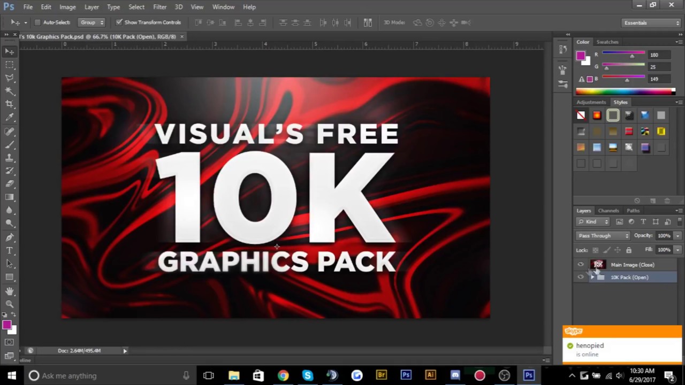Click the Cortana search box

click(110, 375)
